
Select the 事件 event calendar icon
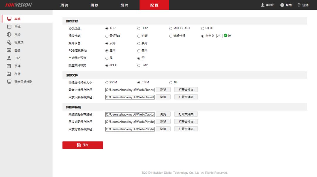click(x=9, y=66)
